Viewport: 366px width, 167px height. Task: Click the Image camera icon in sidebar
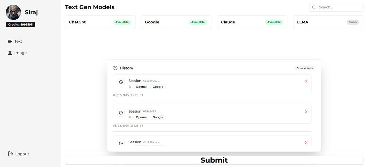(x=10, y=53)
